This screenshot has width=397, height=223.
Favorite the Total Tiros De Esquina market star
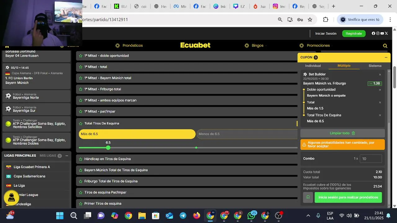point(81,124)
